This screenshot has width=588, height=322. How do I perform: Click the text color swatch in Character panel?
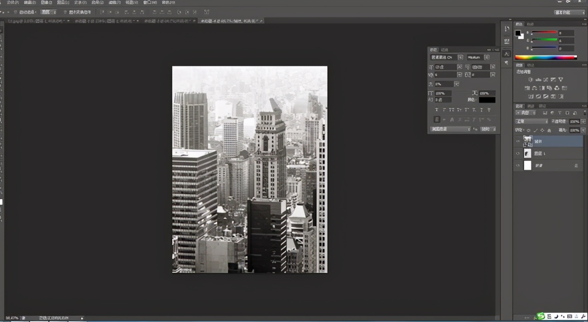click(487, 100)
